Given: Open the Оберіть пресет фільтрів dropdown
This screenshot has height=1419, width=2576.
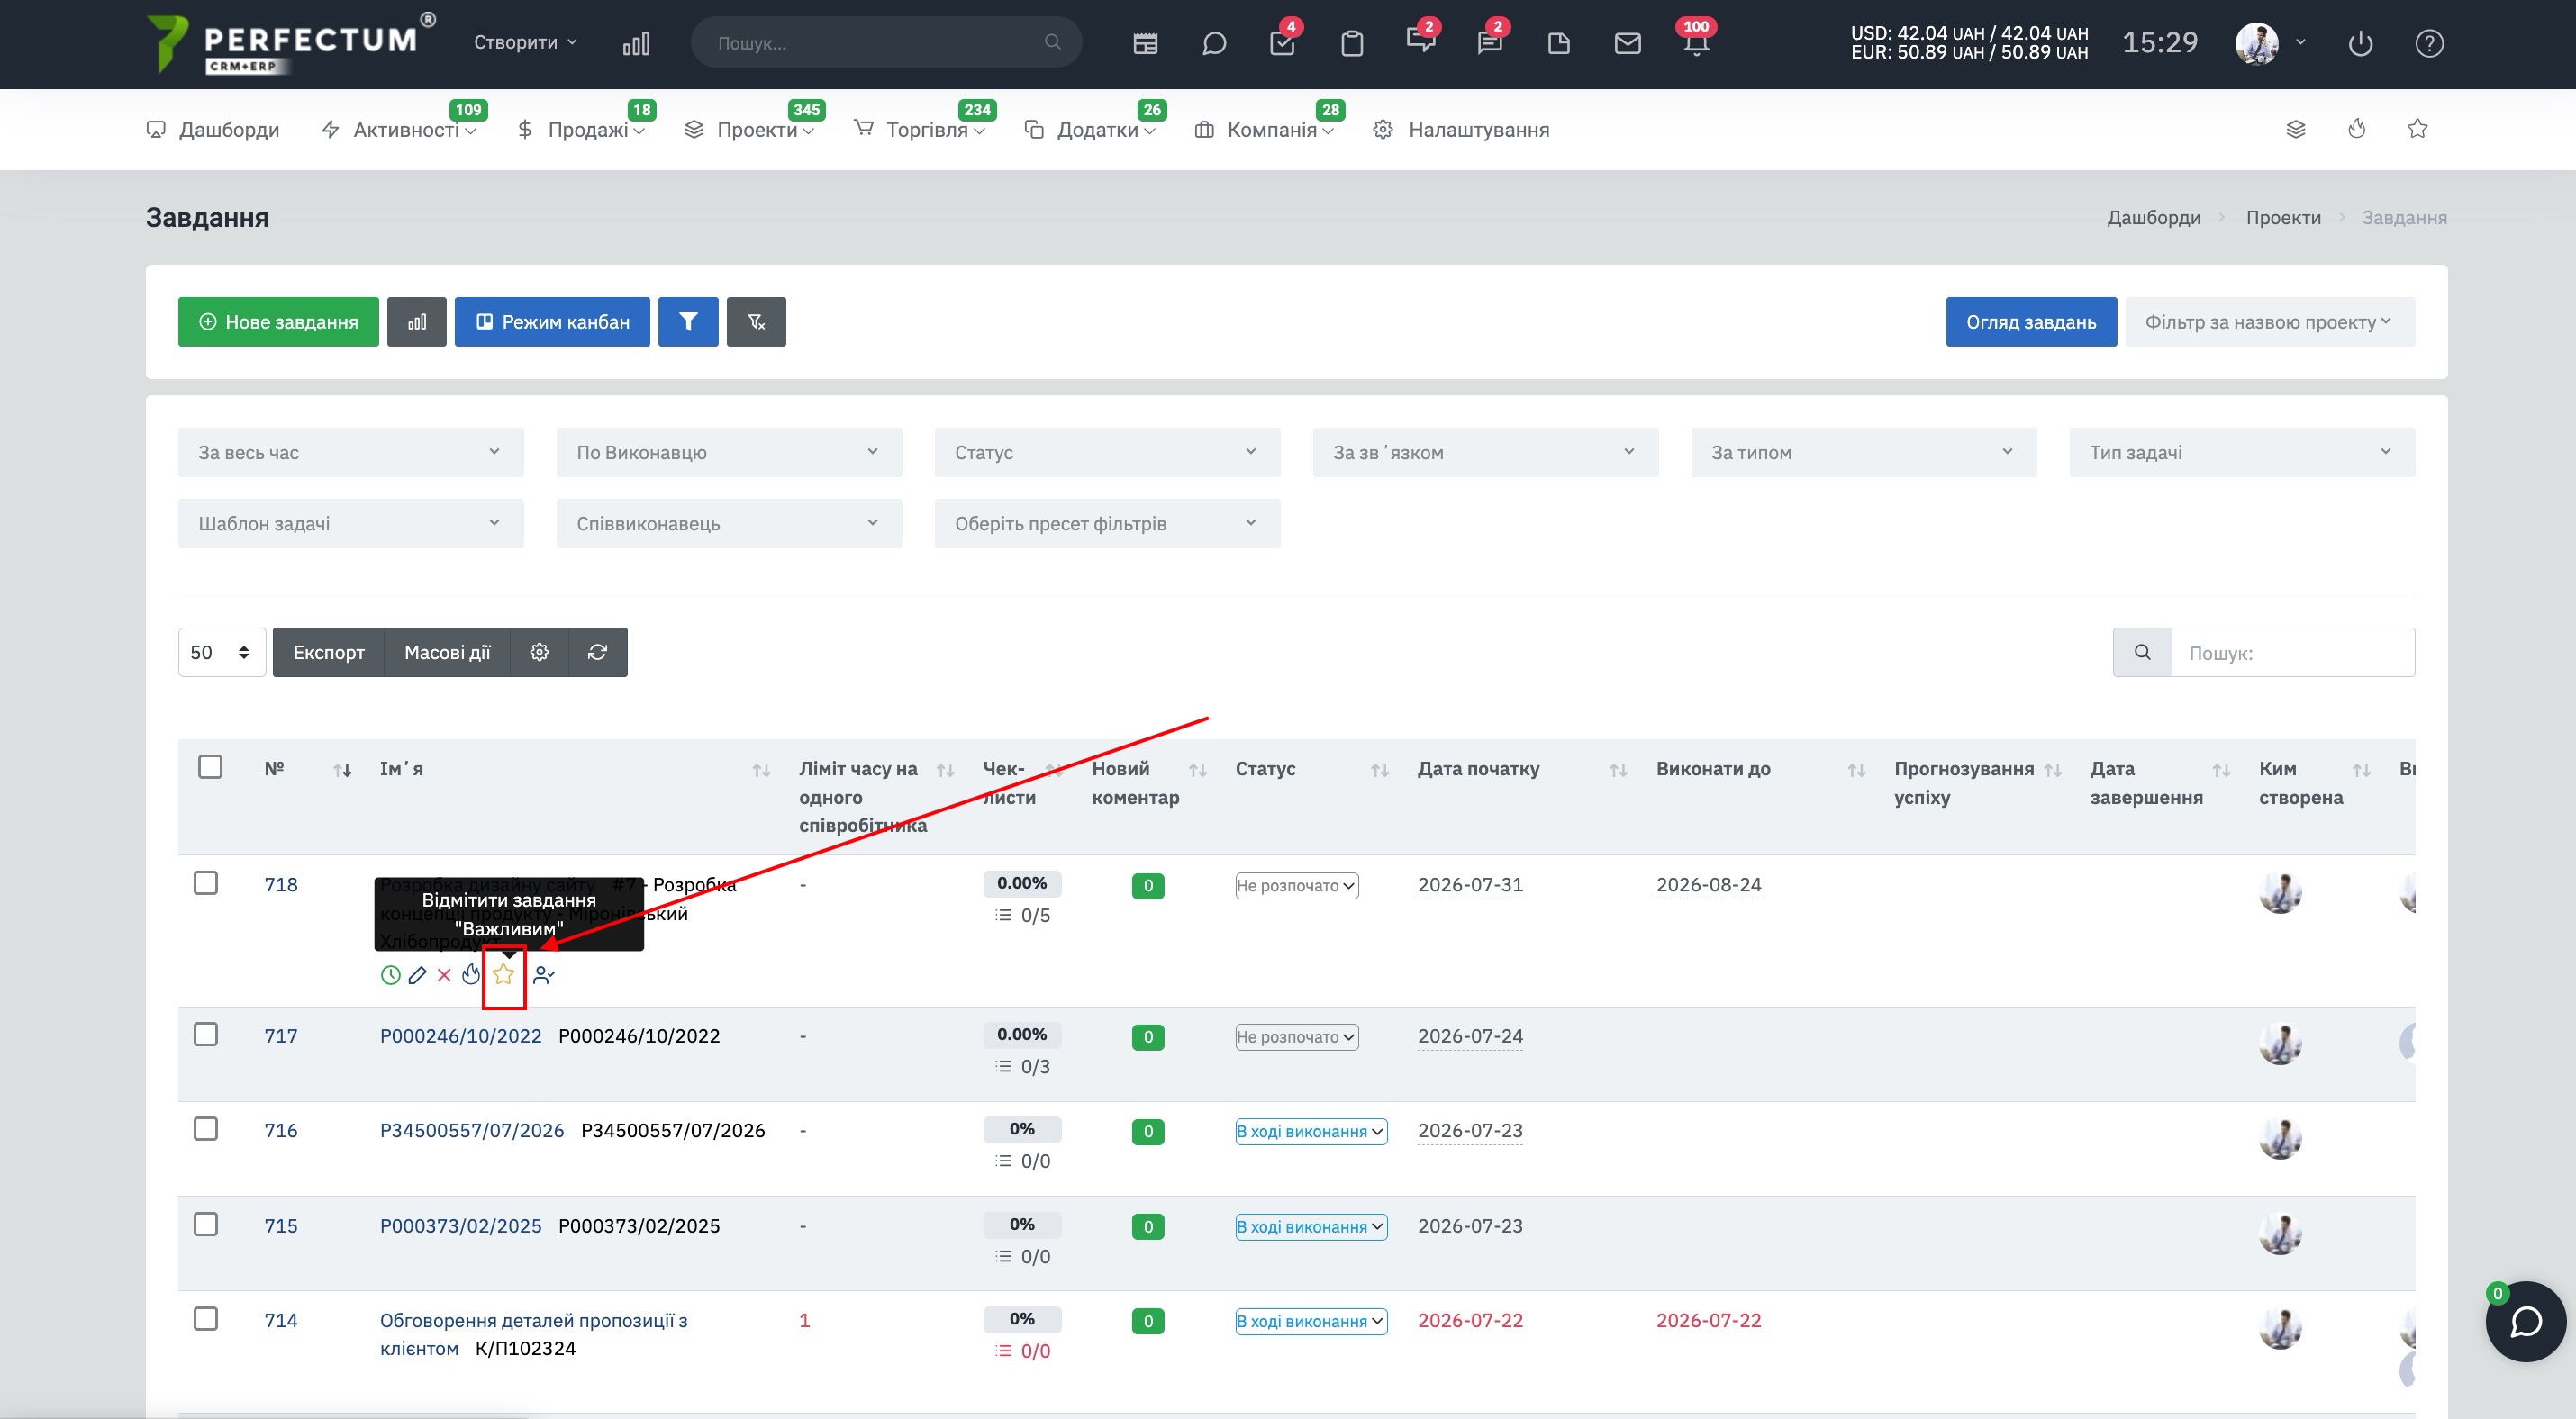Looking at the screenshot, I should (1107, 524).
